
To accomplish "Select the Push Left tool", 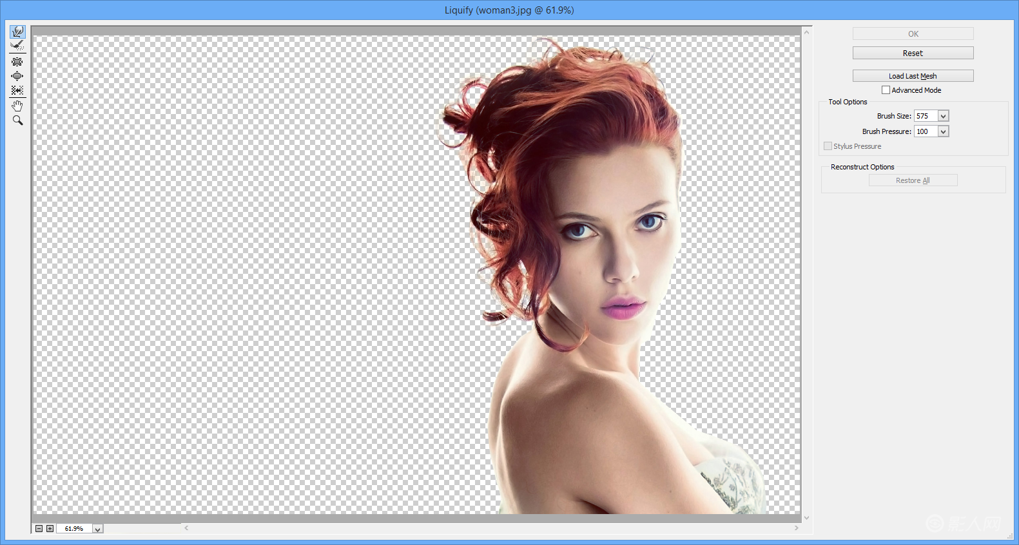I will [17, 90].
